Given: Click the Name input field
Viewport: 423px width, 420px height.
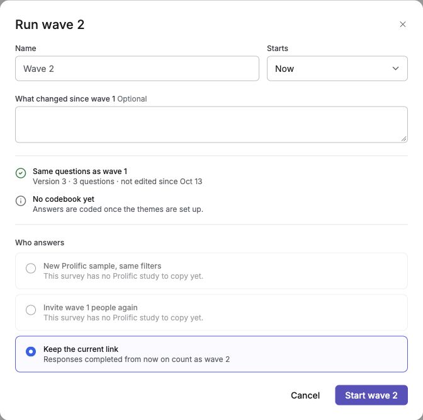Looking at the screenshot, I should 137,68.
